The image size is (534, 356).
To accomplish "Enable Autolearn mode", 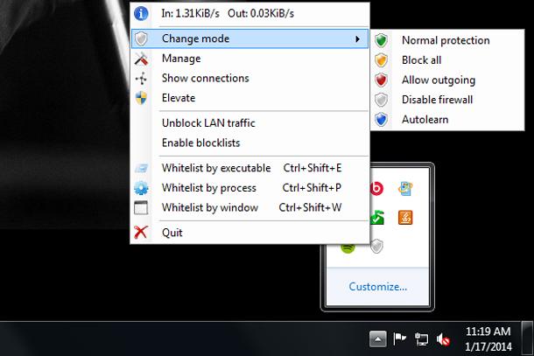I will pyautogui.click(x=447, y=120).
